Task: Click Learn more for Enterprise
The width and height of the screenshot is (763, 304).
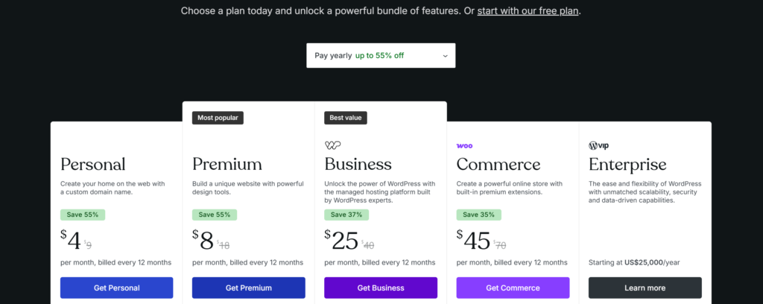Action: click(645, 288)
